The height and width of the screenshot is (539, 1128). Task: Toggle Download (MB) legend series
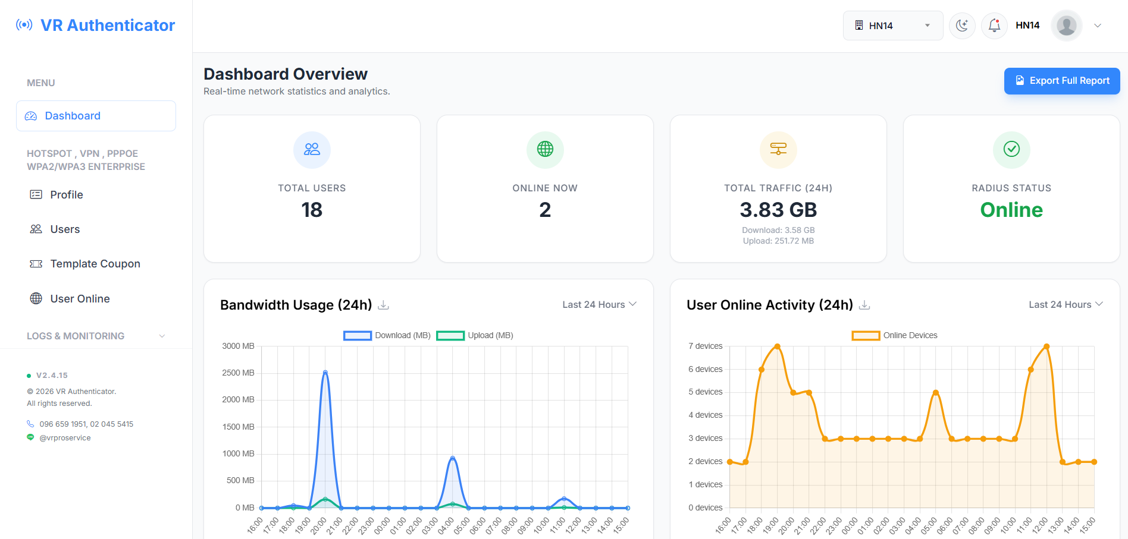(387, 336)
